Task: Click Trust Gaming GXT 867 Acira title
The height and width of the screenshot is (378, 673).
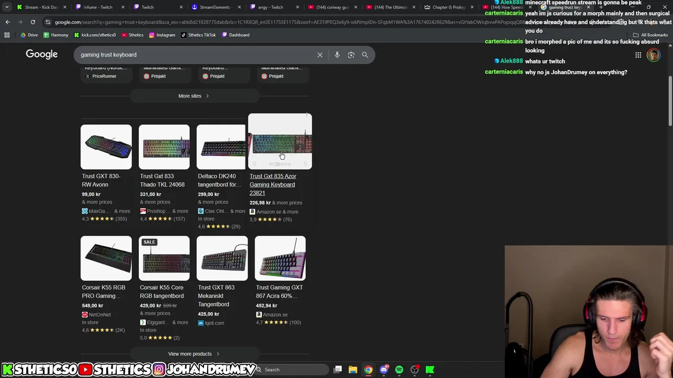Action: 279,291
